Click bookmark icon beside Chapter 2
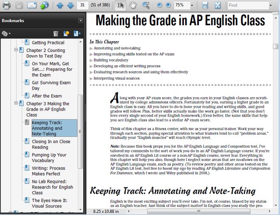 coord(21,50)
